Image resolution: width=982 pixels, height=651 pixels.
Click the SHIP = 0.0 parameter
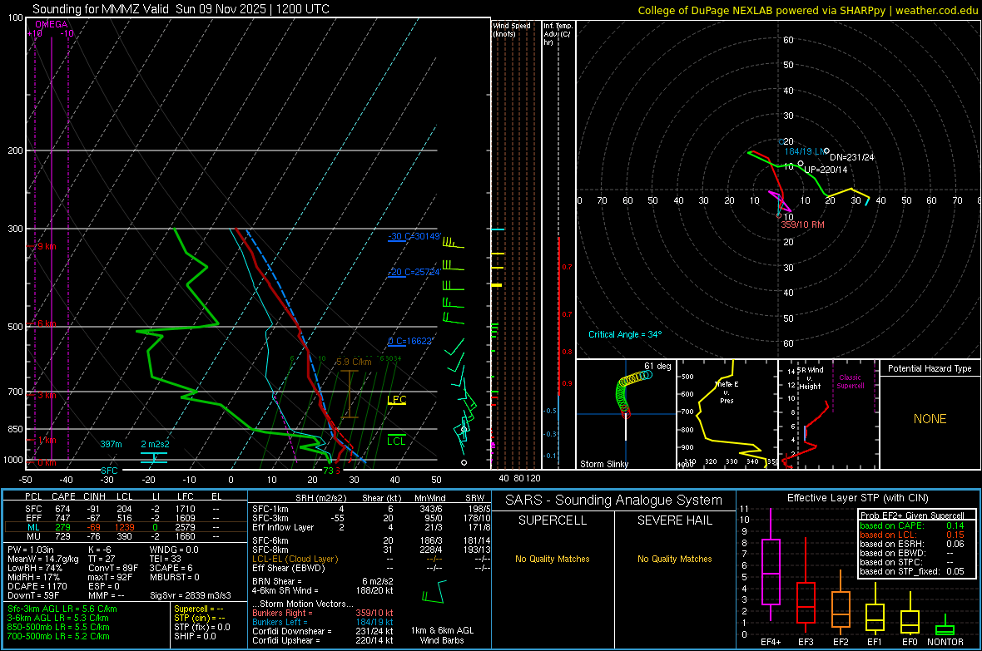click(195, 636)
